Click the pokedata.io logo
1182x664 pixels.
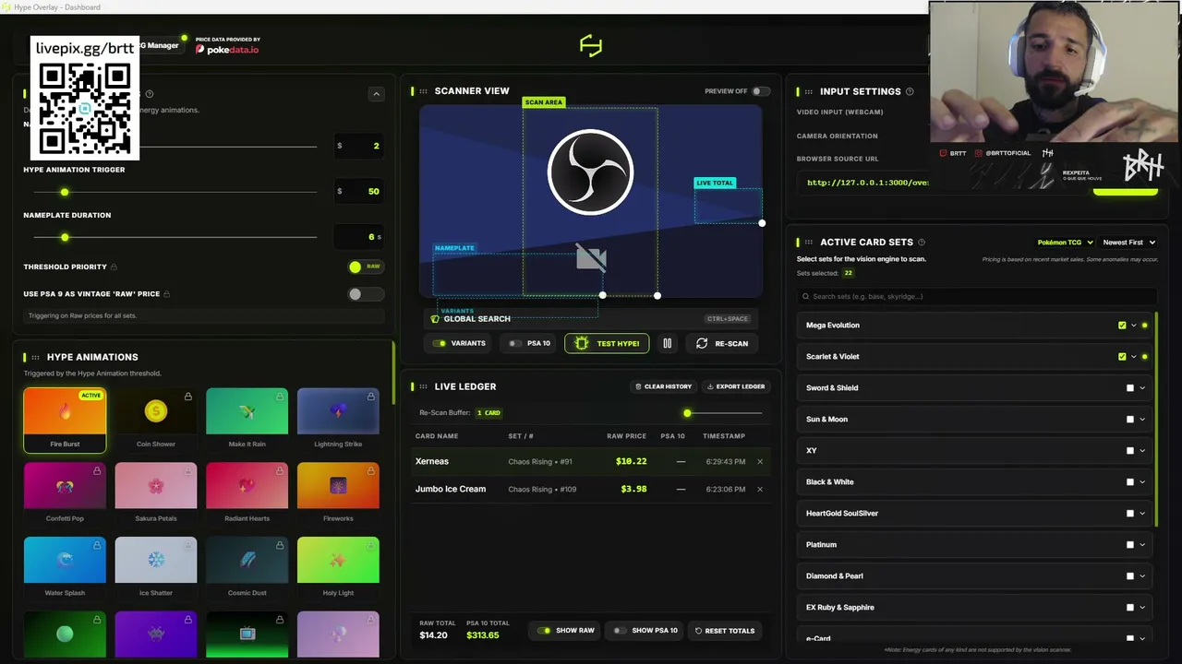(x=227, y=49)
